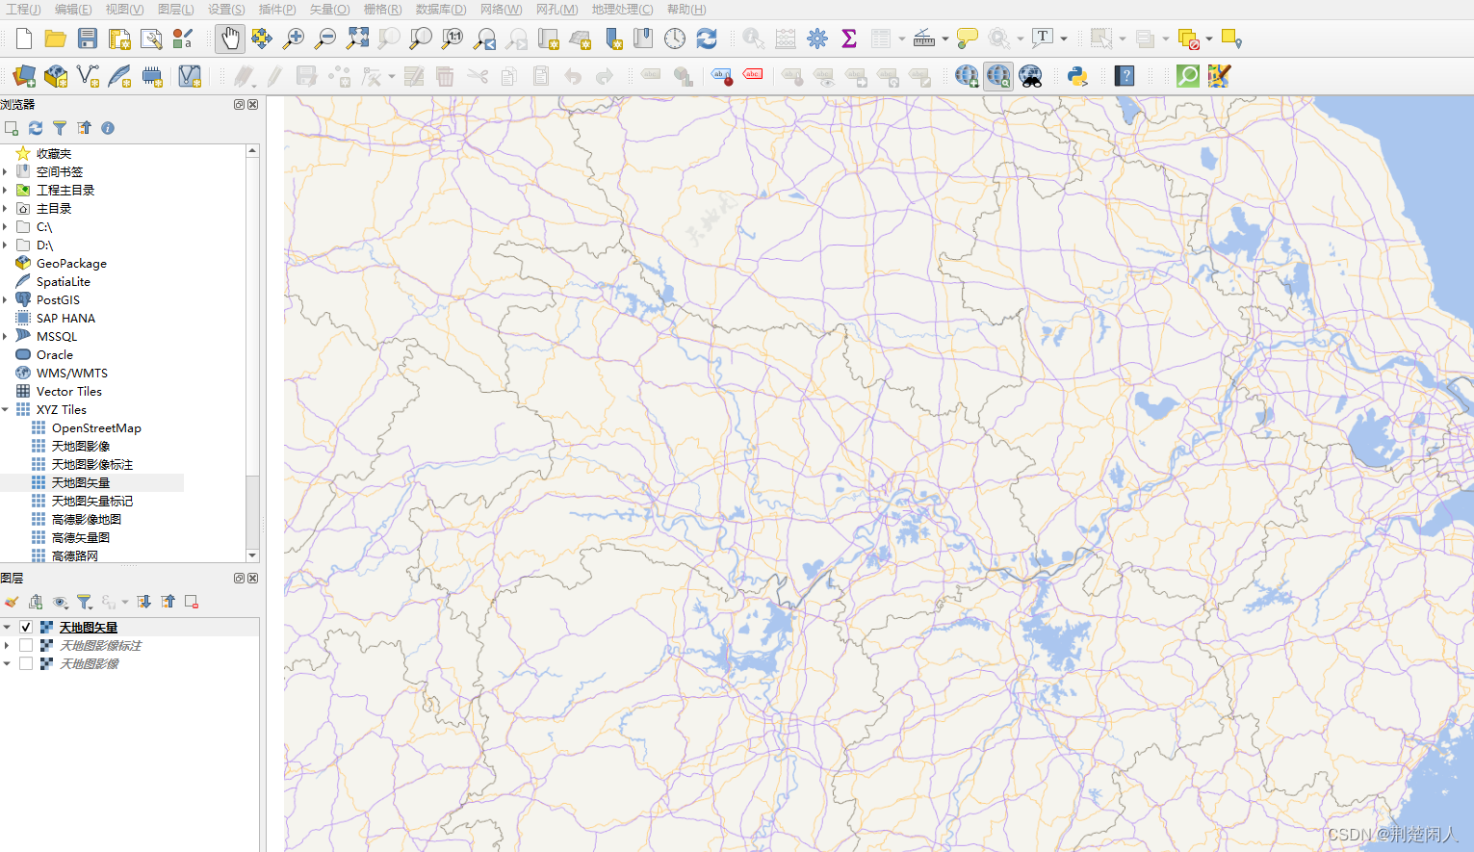Viewport: 1474px width, 852px height.
Task: Open the text annotation dropdown arrow
Action: click(x=1064, y=39)
